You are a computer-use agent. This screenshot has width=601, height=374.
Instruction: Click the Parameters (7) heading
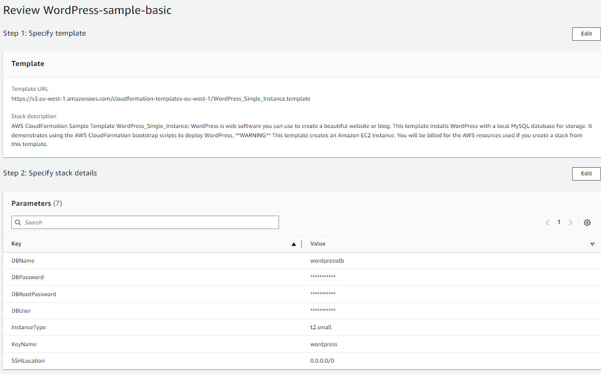(37, 203)
